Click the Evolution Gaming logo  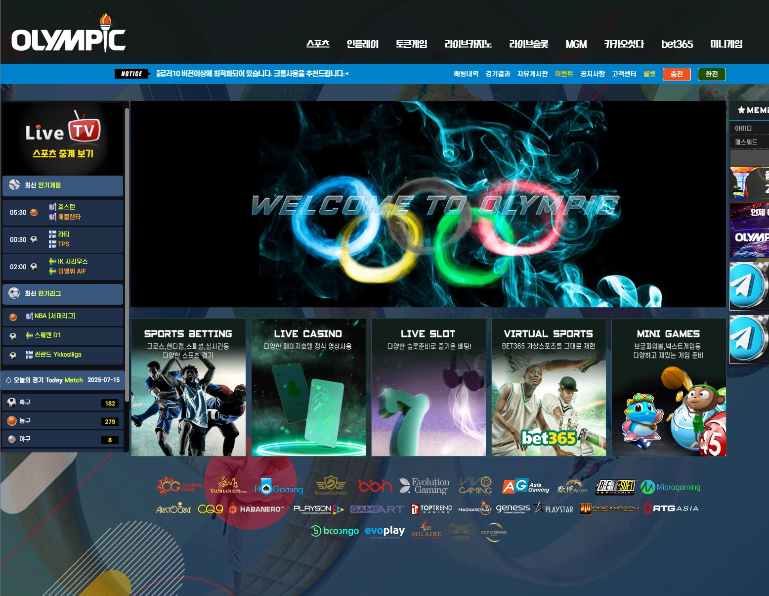click(x=425, y=486)
